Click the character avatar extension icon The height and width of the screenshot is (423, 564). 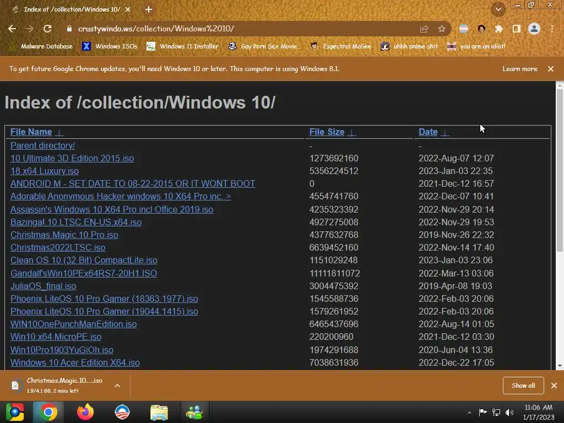481,29
